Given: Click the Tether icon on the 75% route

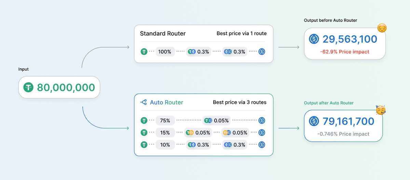Looking at the screenshot, I should [x=145, y=120].
